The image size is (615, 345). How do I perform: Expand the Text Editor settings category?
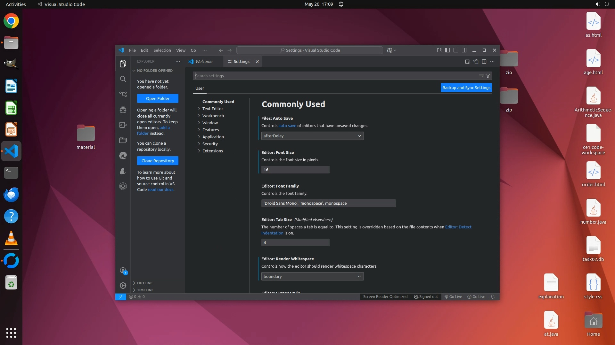(x=212, y=109)
